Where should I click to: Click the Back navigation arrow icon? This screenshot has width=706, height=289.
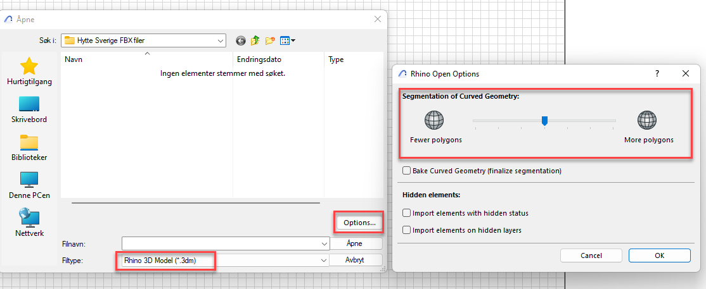[241, 40]
